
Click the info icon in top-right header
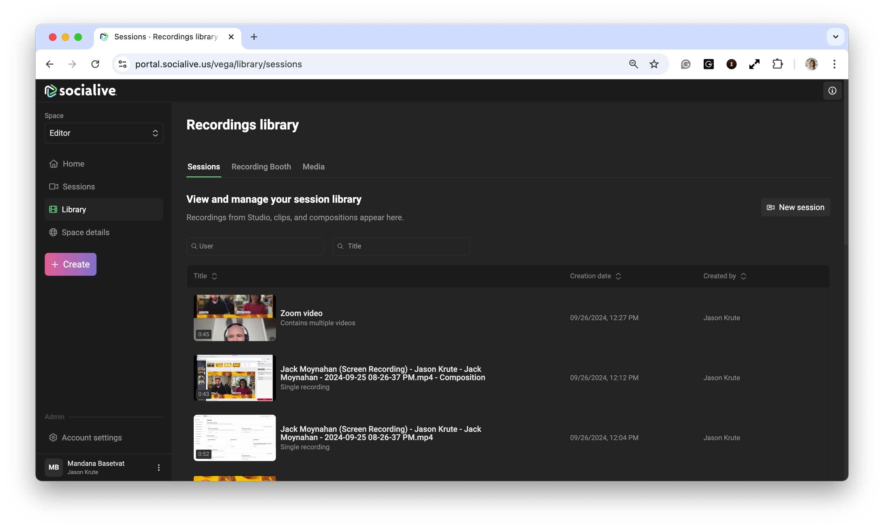click(832, 91)
